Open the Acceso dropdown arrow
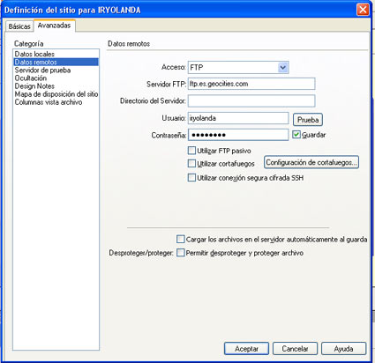Screen dimensions: 375x363 click(282, 68)
